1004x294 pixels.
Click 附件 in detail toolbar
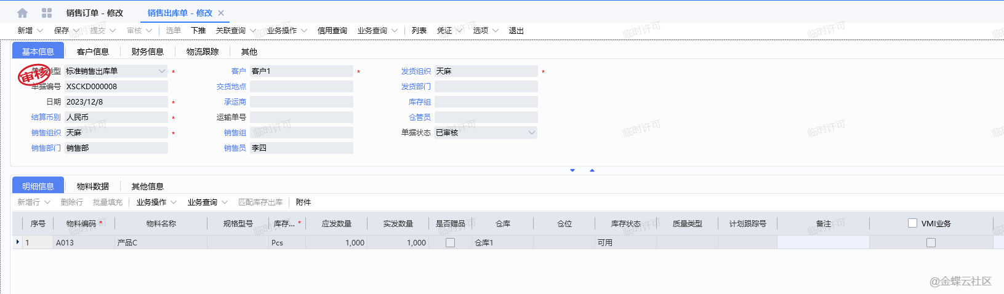(303, 202)
